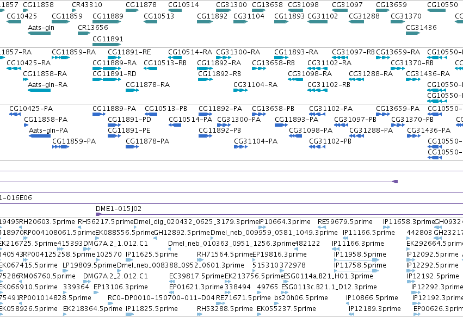The width and height of the screenshot is (463, 317).
Task: Select the CG11858 gene label
Action: pyautogui.click(x=39, y=5)
